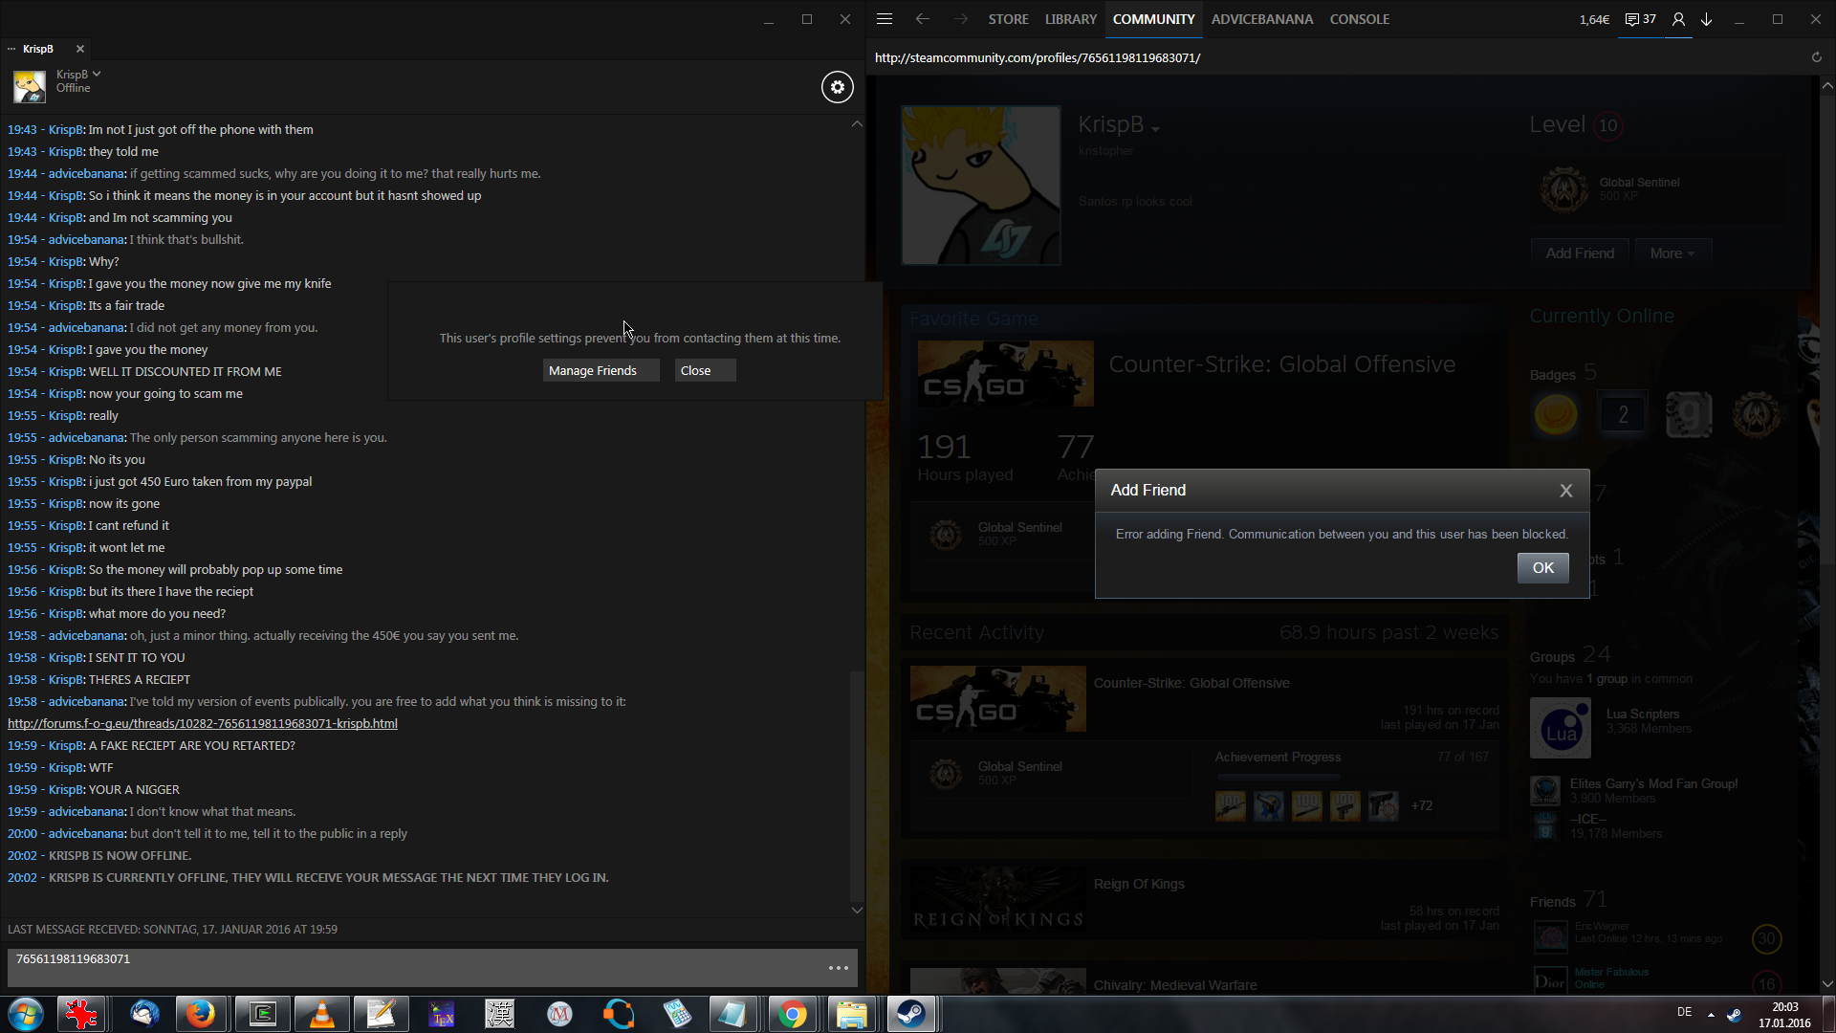Expand the KrispB chat name dropdown
The height and width of the screenshot is (1033, 1836).
coord(97,74)
